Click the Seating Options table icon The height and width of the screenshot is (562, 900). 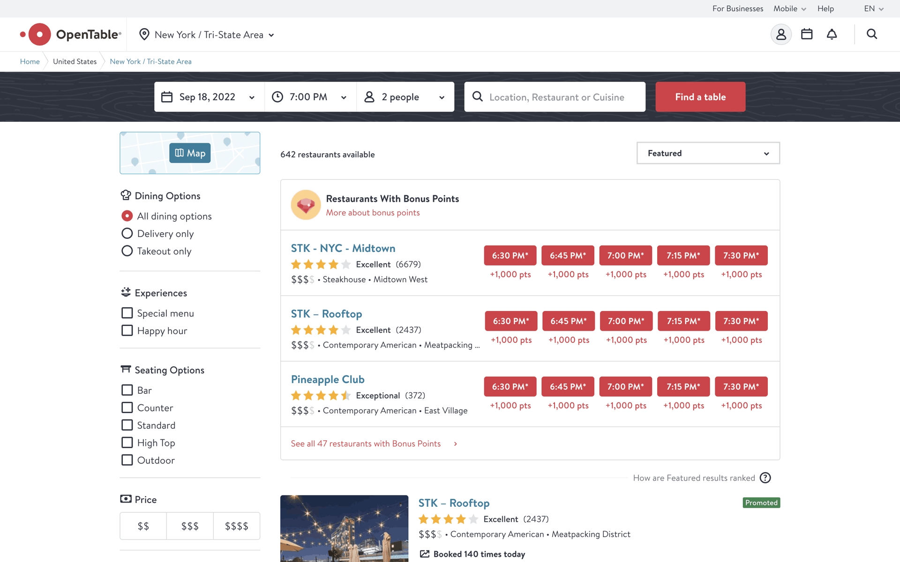pyautogui.click(x=126, y=370)
